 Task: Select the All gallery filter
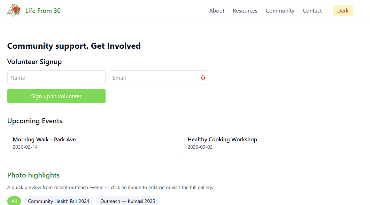pos(14,201)
